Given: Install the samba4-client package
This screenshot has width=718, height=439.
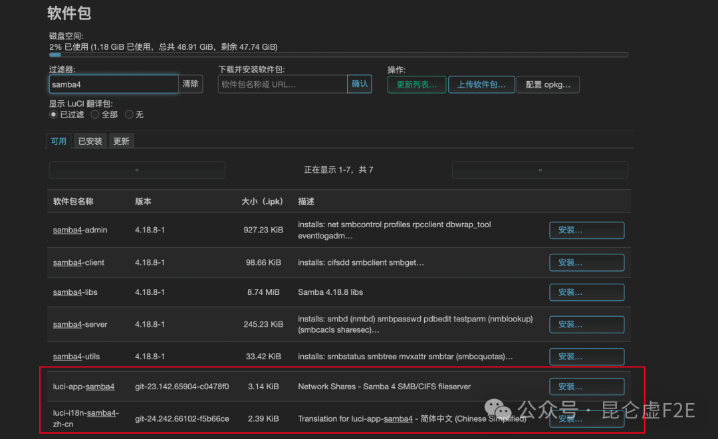Looking at the screenshot, I should (586, 262).
